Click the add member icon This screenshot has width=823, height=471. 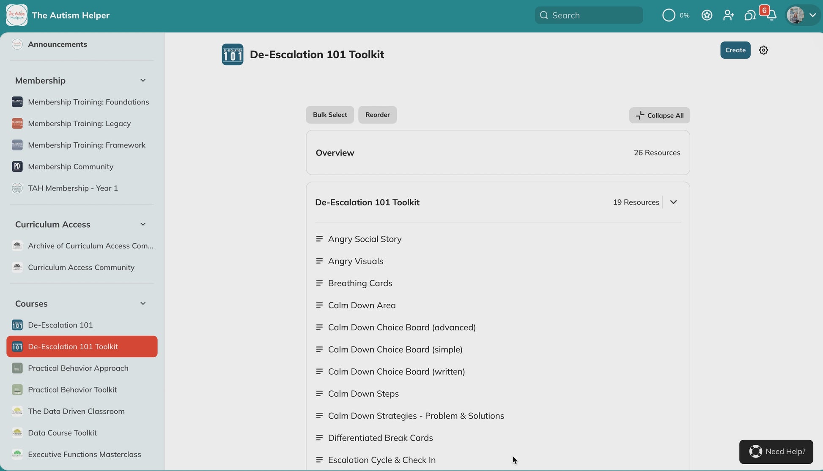(x=728, y=16)
